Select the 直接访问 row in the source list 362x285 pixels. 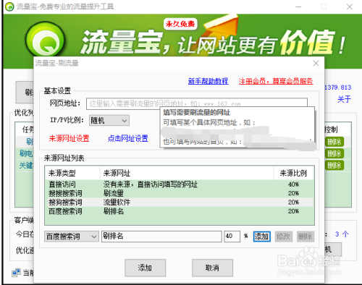180,184
